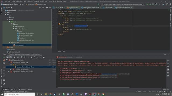Viewport: 172px width, 96px height.
Task: Collapse the Regression On Facebook node
Action: pos(9,62)
